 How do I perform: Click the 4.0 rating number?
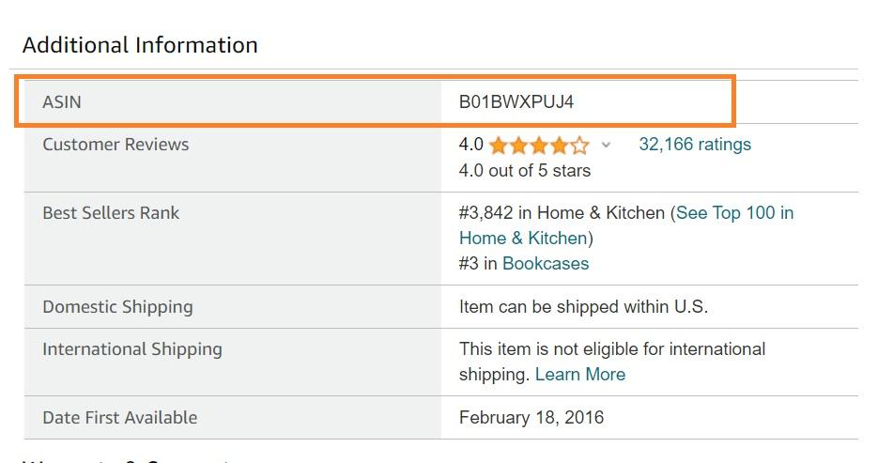(470, 145)
